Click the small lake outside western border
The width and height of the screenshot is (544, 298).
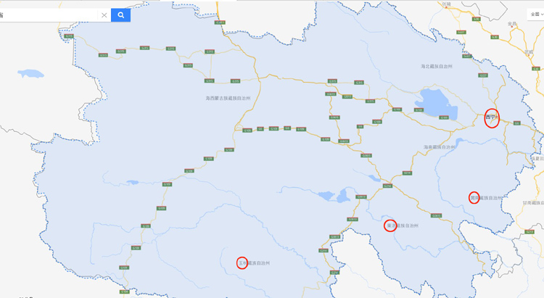click(x=30, y=73)
